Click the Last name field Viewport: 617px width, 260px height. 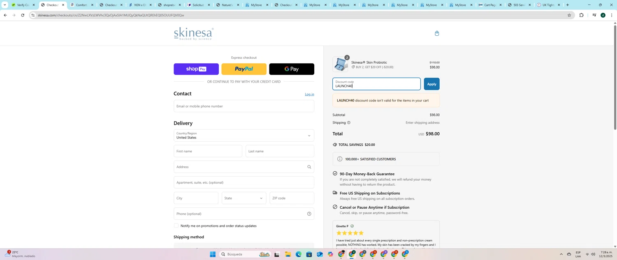280,151
